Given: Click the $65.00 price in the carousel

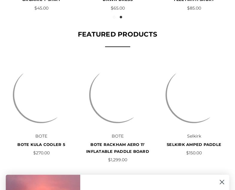Looking at the screenshot, I should 118,8.
